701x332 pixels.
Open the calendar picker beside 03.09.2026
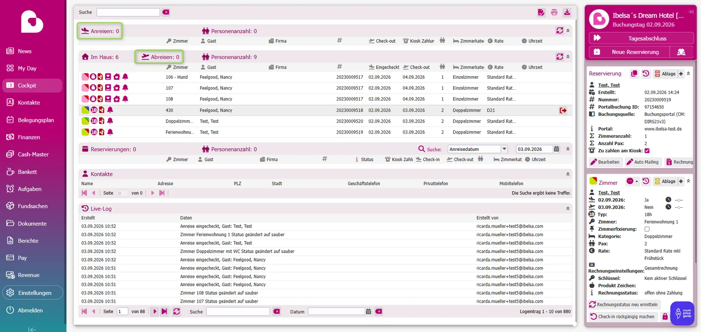(556, 149)
